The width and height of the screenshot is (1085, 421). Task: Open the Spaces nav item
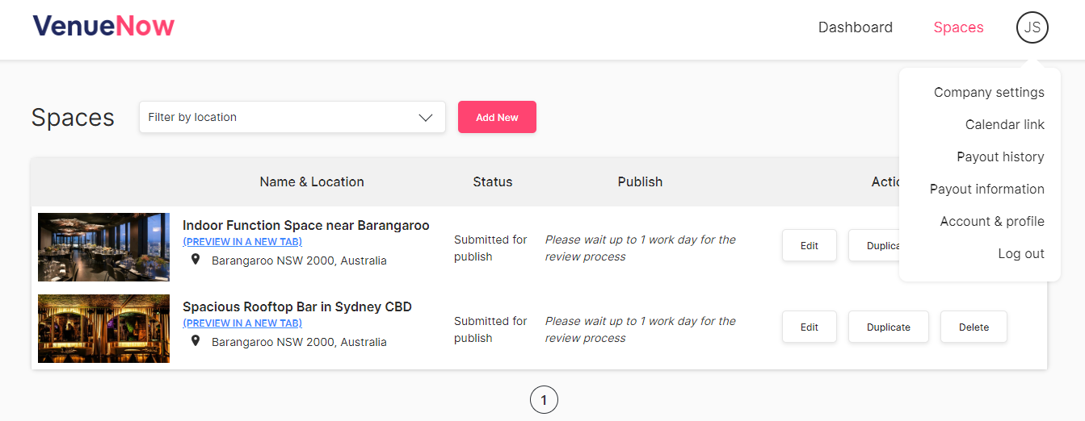[x=958, y=27]
